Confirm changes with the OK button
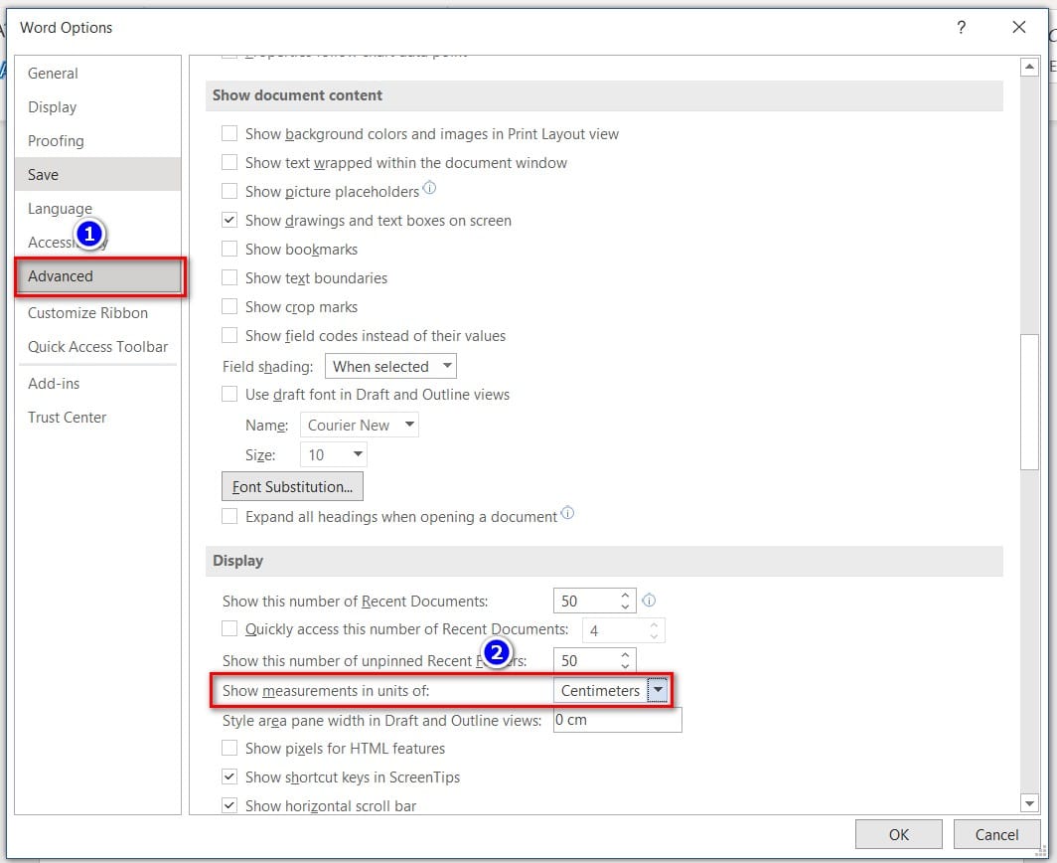 899,834
